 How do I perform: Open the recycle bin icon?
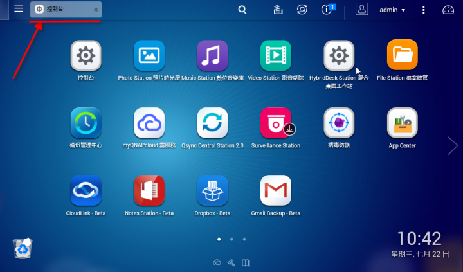coord(23,248)
